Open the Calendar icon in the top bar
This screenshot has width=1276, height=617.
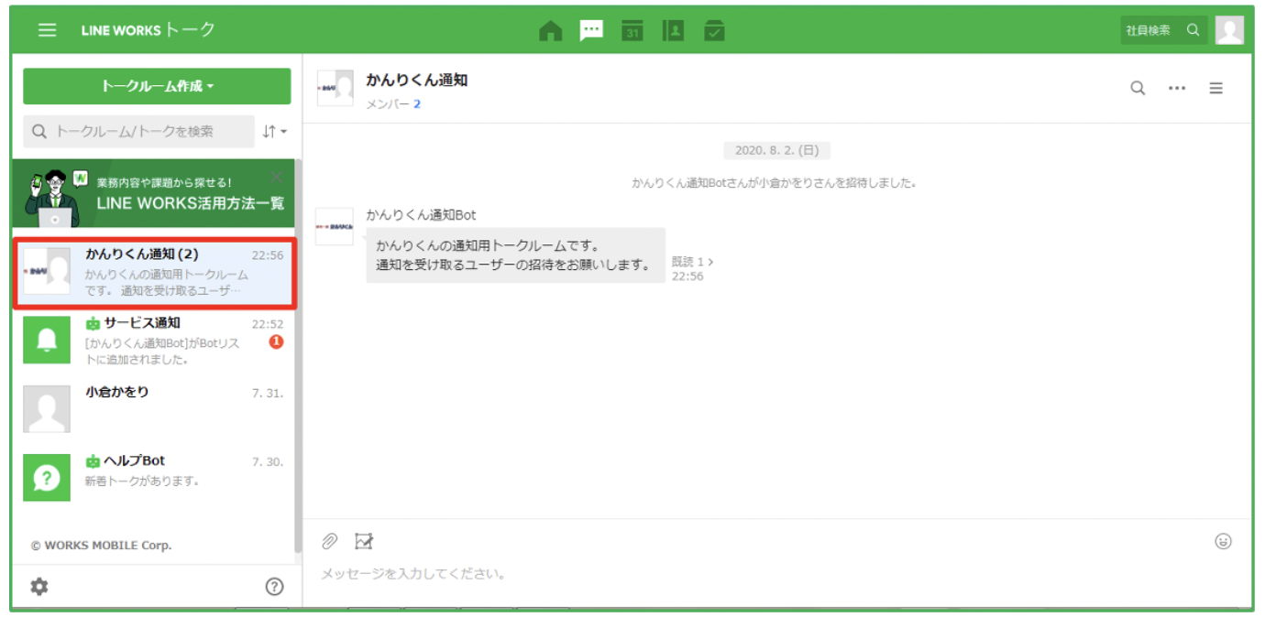[x=632, y=29]
